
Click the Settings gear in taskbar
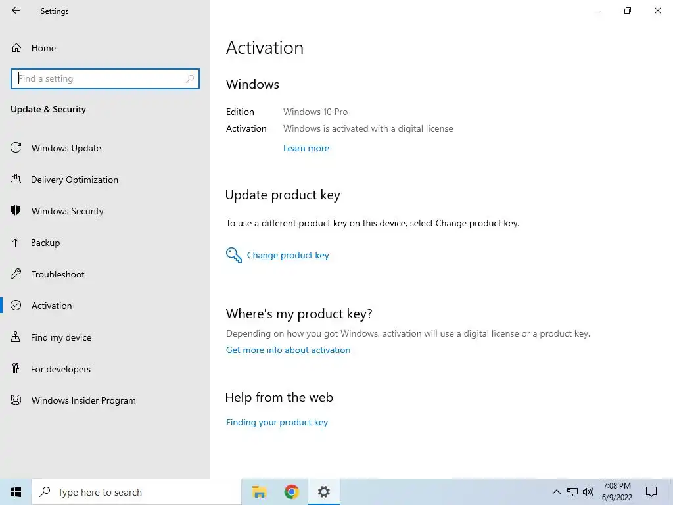(x=323, y=492)
